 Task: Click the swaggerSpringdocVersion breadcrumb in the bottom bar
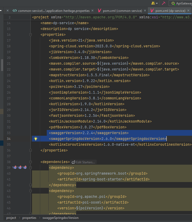tap(60, 218)
